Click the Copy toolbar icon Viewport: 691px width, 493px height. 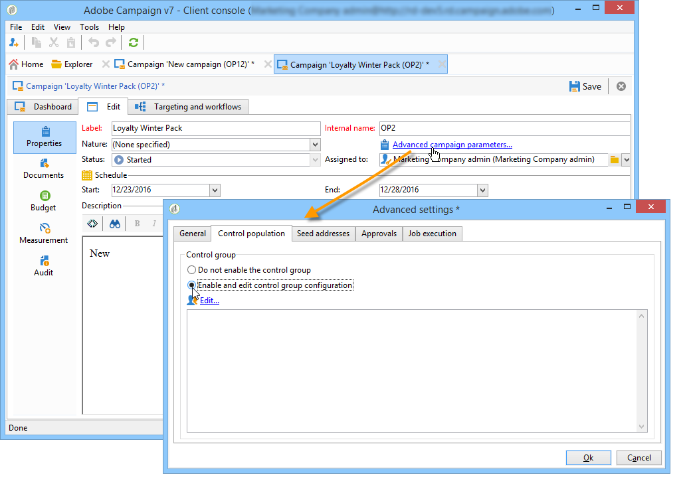tap(37, 42)
